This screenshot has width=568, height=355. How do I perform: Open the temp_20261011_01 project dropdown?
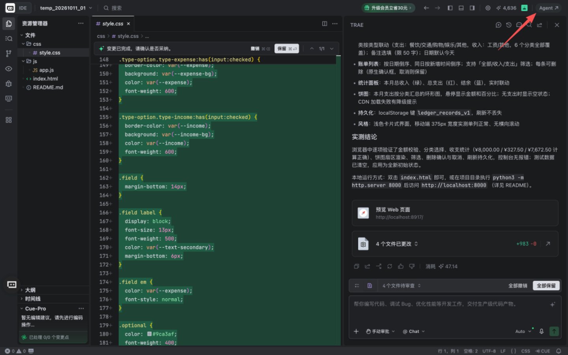(66, 8)
